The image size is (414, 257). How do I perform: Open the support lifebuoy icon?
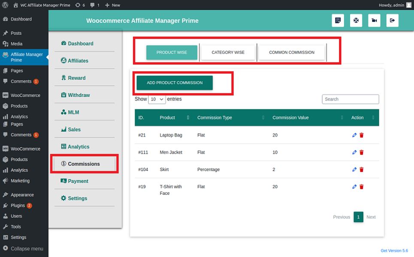click(356, 21)
